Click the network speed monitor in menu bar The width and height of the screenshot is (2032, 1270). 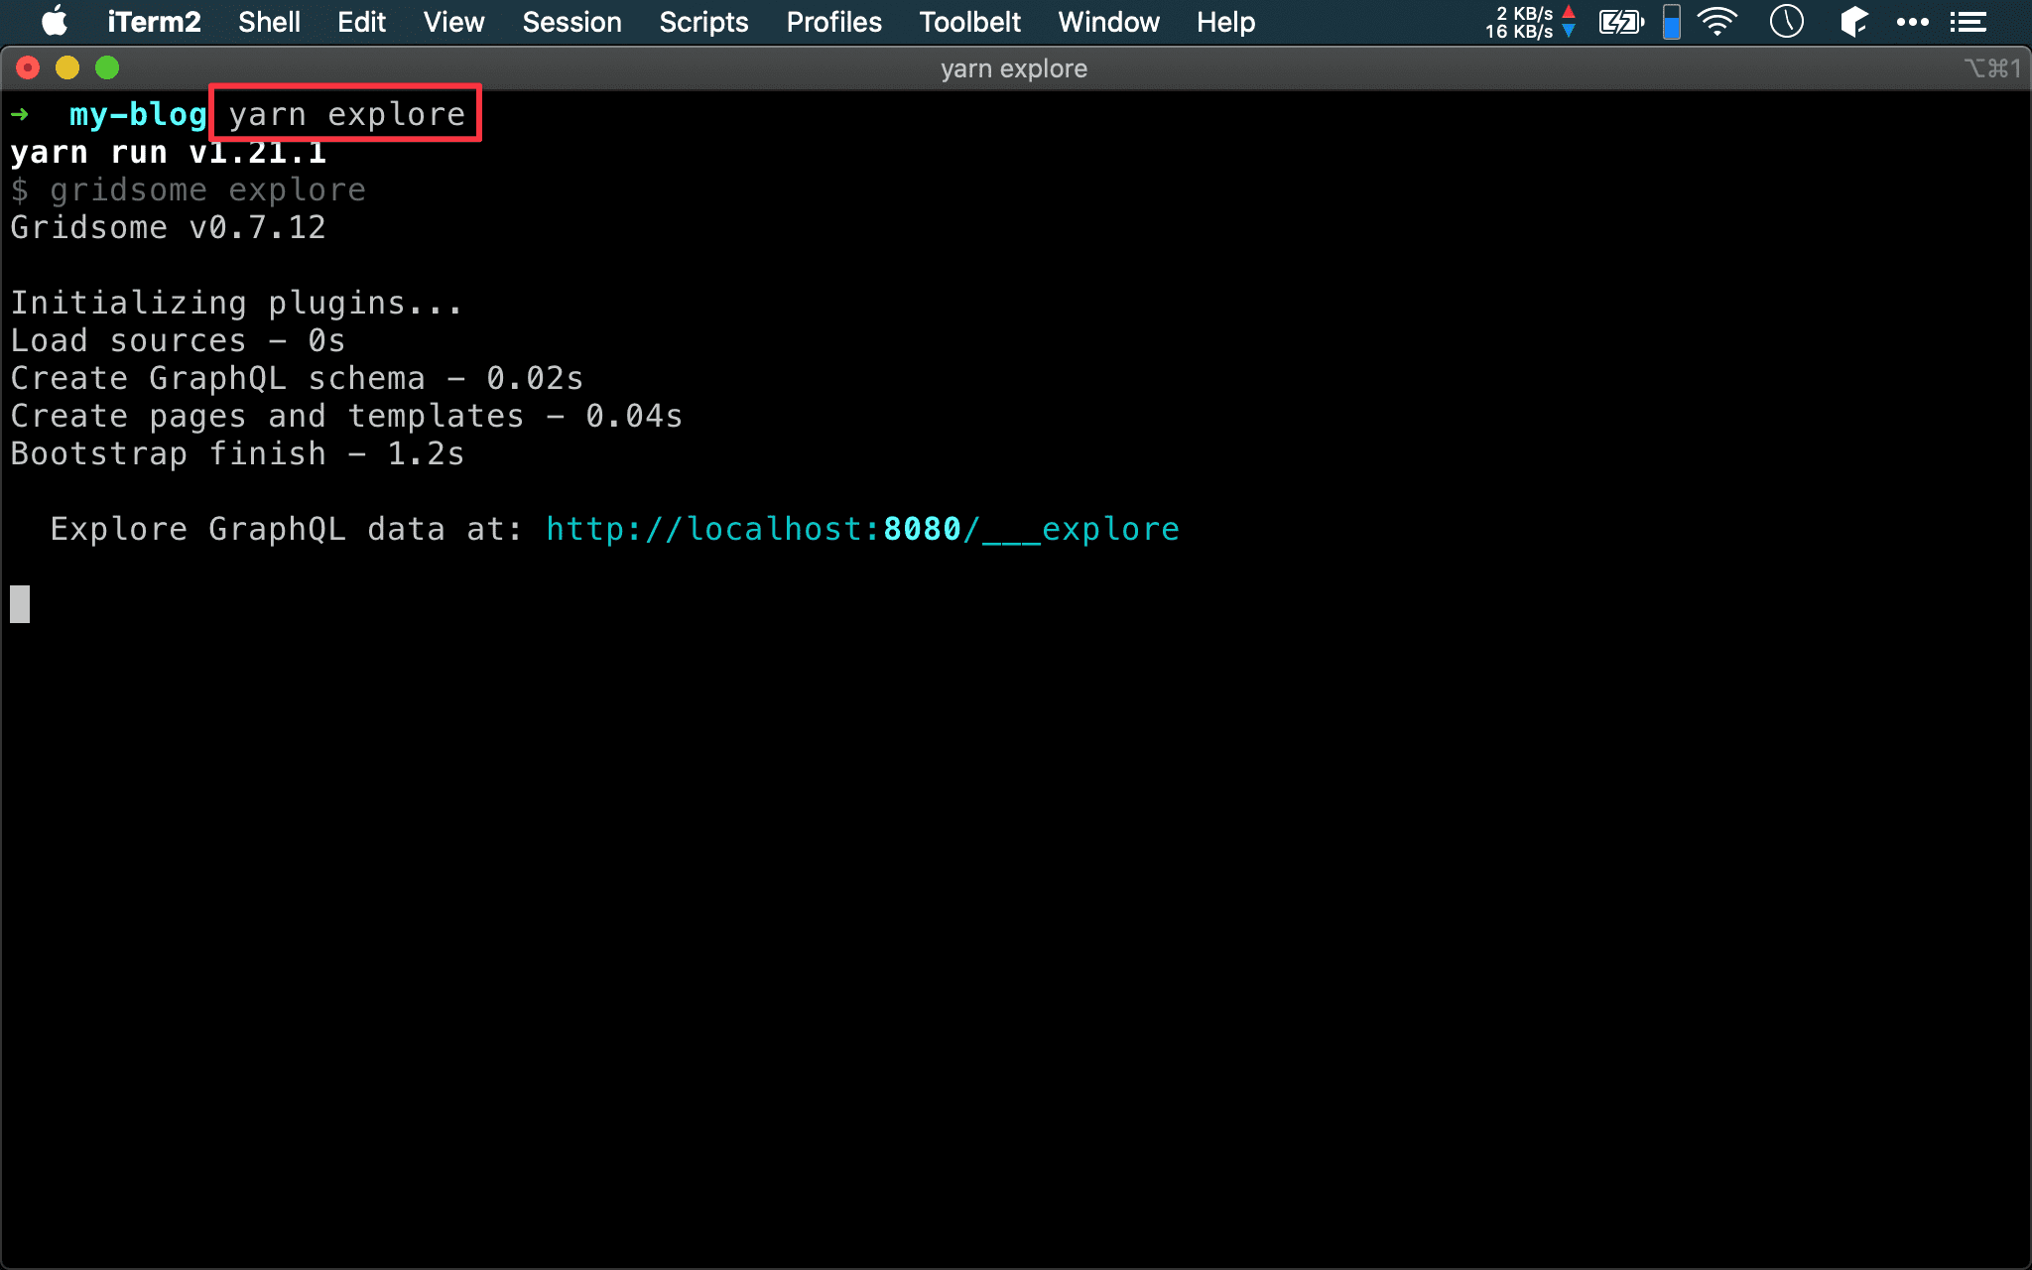click(1530, 22)
